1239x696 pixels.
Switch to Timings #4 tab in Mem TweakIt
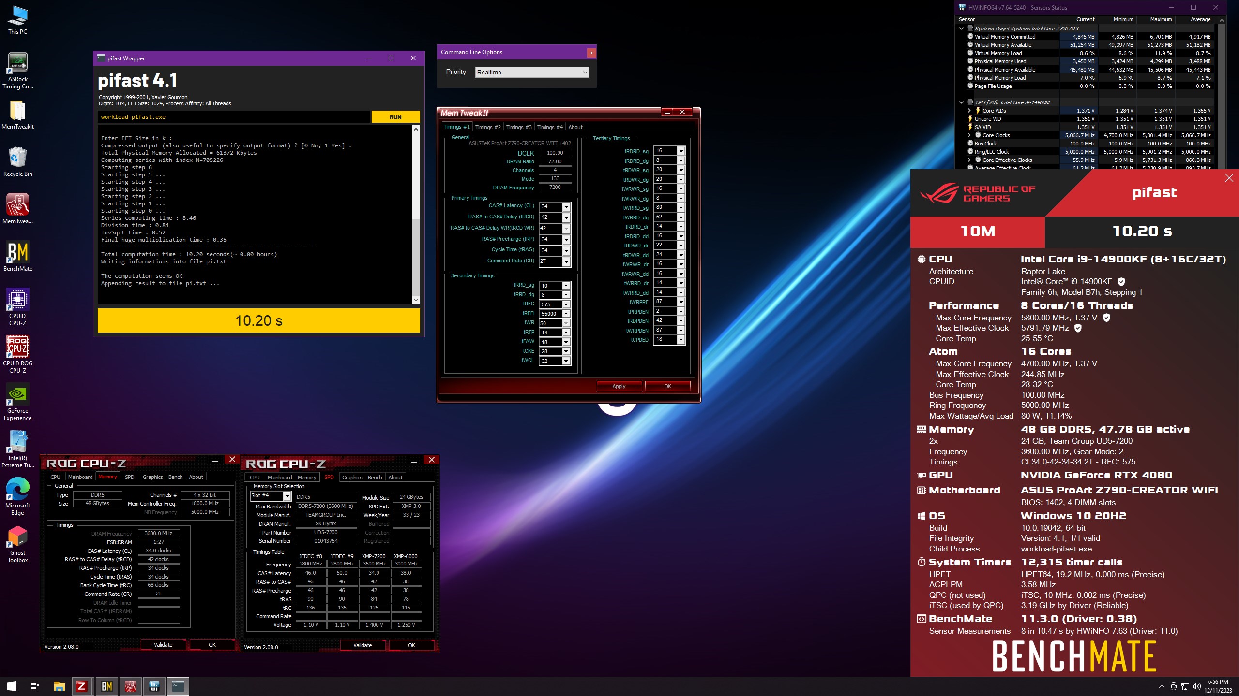click(x=550, y=127)
